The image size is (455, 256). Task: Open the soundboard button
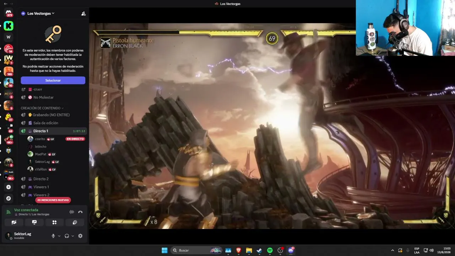[x=75, y=222]
